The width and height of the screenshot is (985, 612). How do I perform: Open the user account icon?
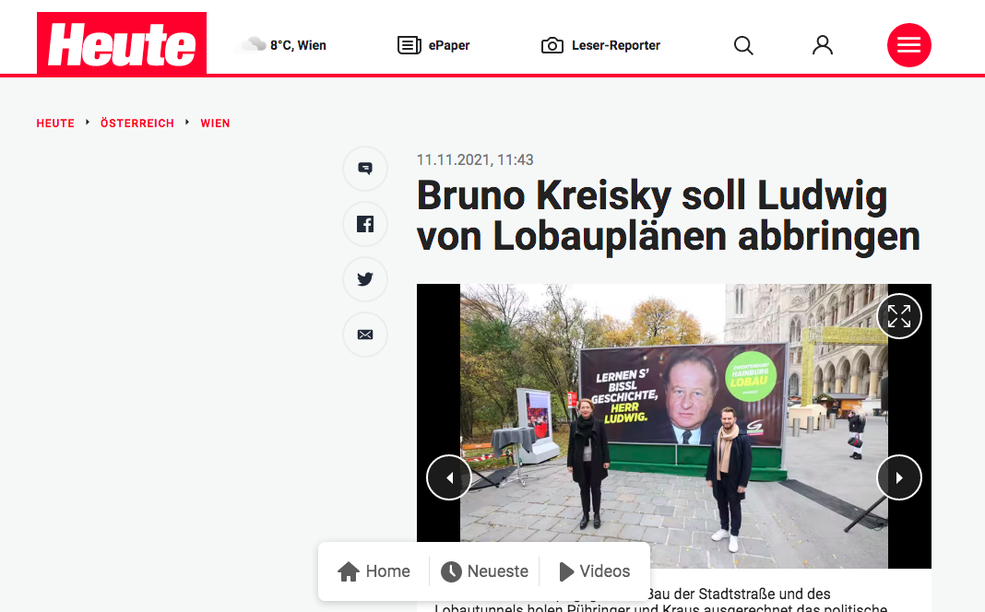pyautogui.click(x=823, y=45)
